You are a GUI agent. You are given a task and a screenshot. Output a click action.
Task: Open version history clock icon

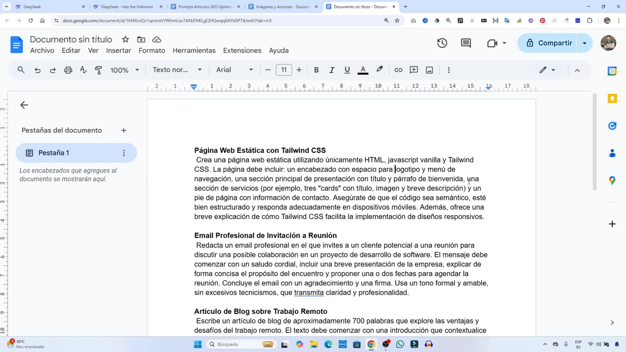pyautogui.click(x=442, y=43)
